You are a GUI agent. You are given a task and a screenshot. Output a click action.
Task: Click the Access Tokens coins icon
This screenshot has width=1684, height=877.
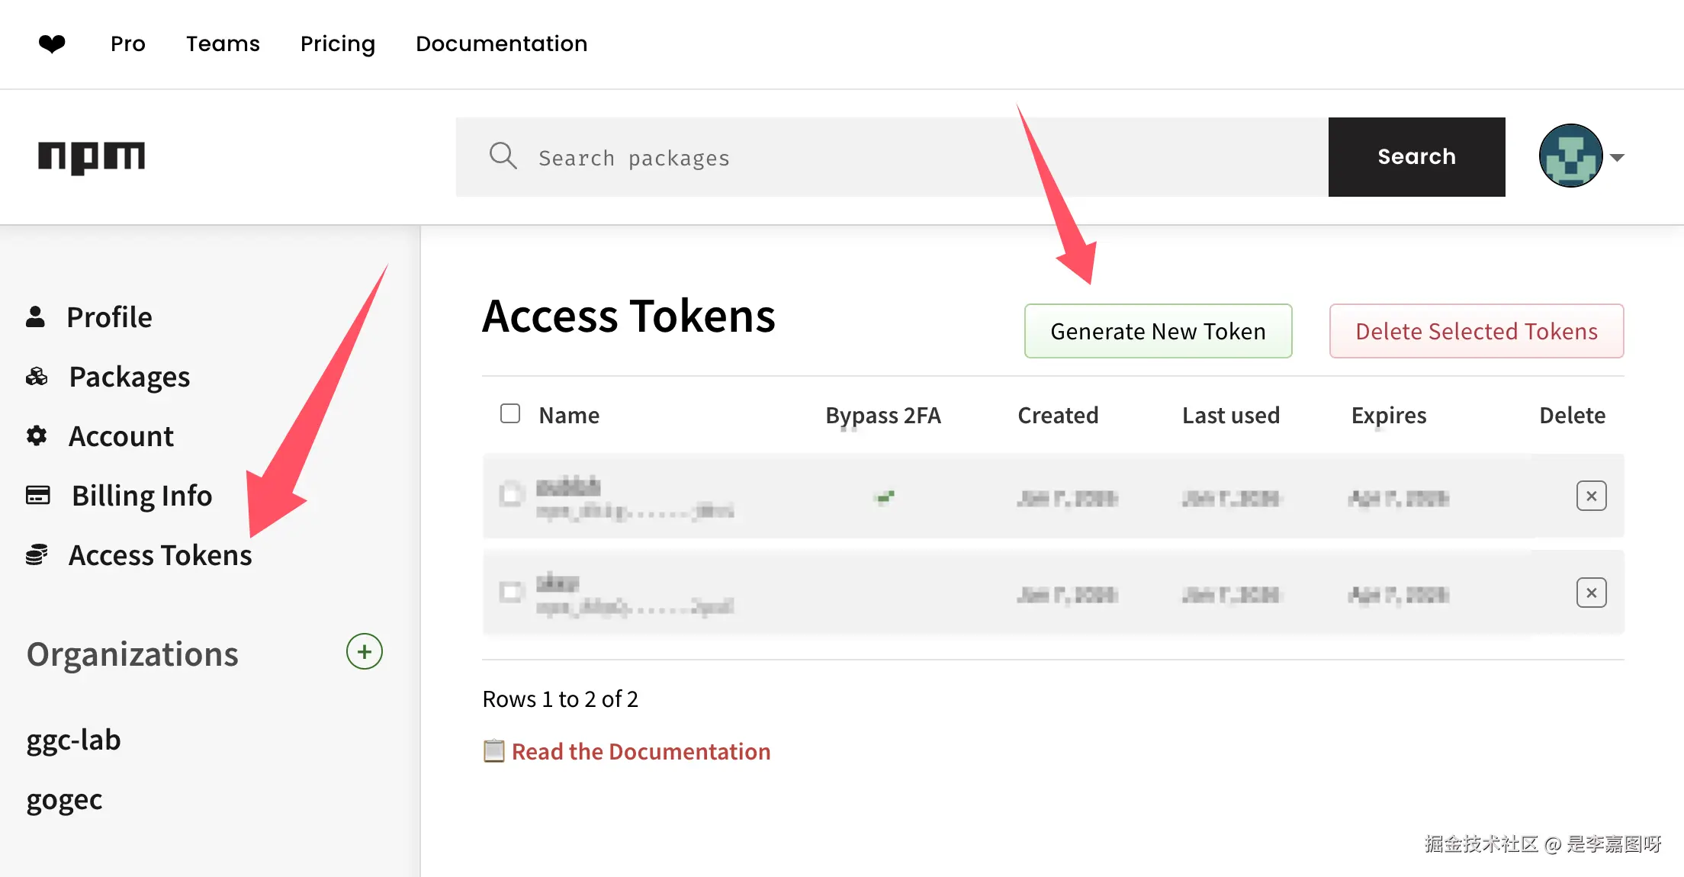click(37, 555)
